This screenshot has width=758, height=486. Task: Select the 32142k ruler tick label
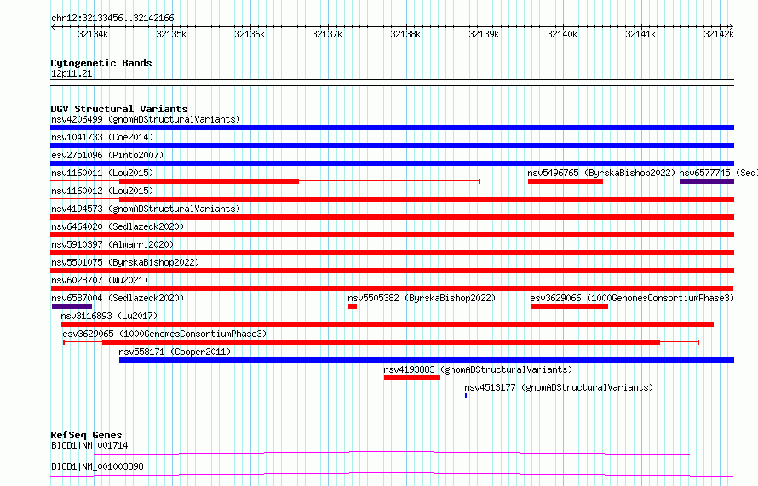719,34
